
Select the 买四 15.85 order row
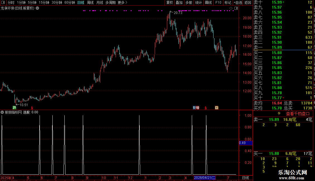[x=283, y=68]
